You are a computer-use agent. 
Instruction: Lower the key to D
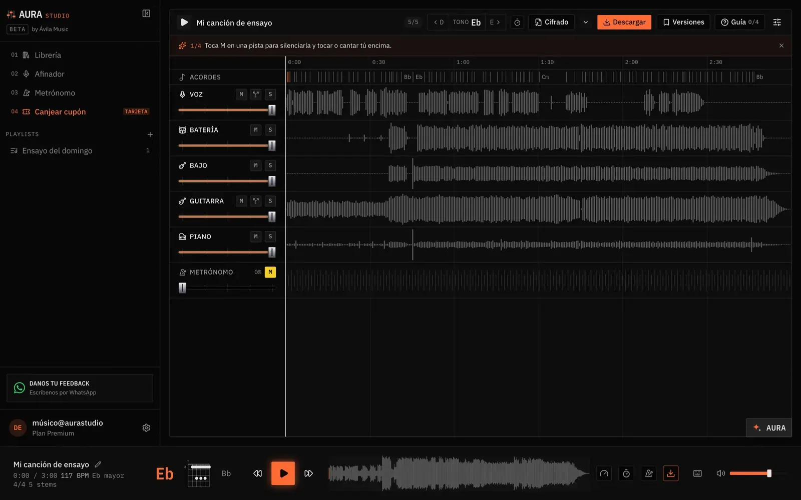tap(439, 22)
